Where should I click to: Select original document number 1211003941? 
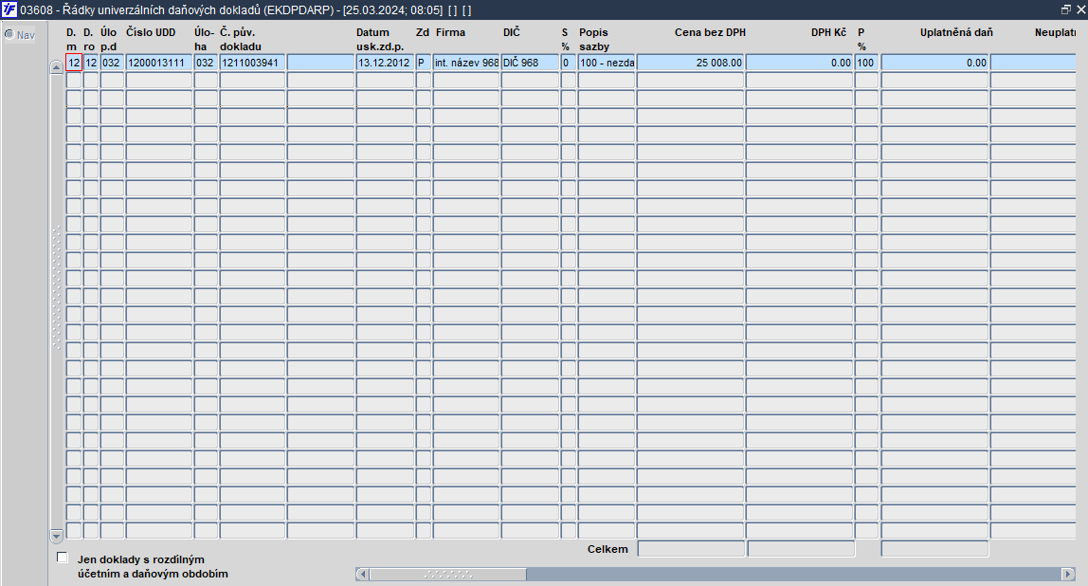[252, 63]
